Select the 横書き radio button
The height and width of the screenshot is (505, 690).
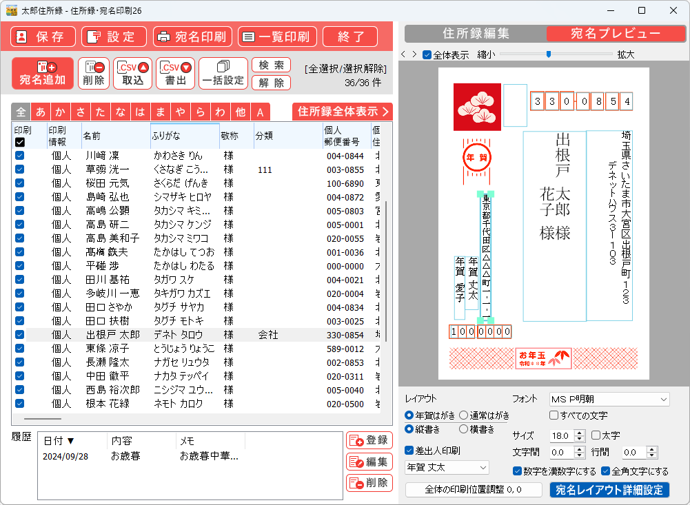point(464,429)
